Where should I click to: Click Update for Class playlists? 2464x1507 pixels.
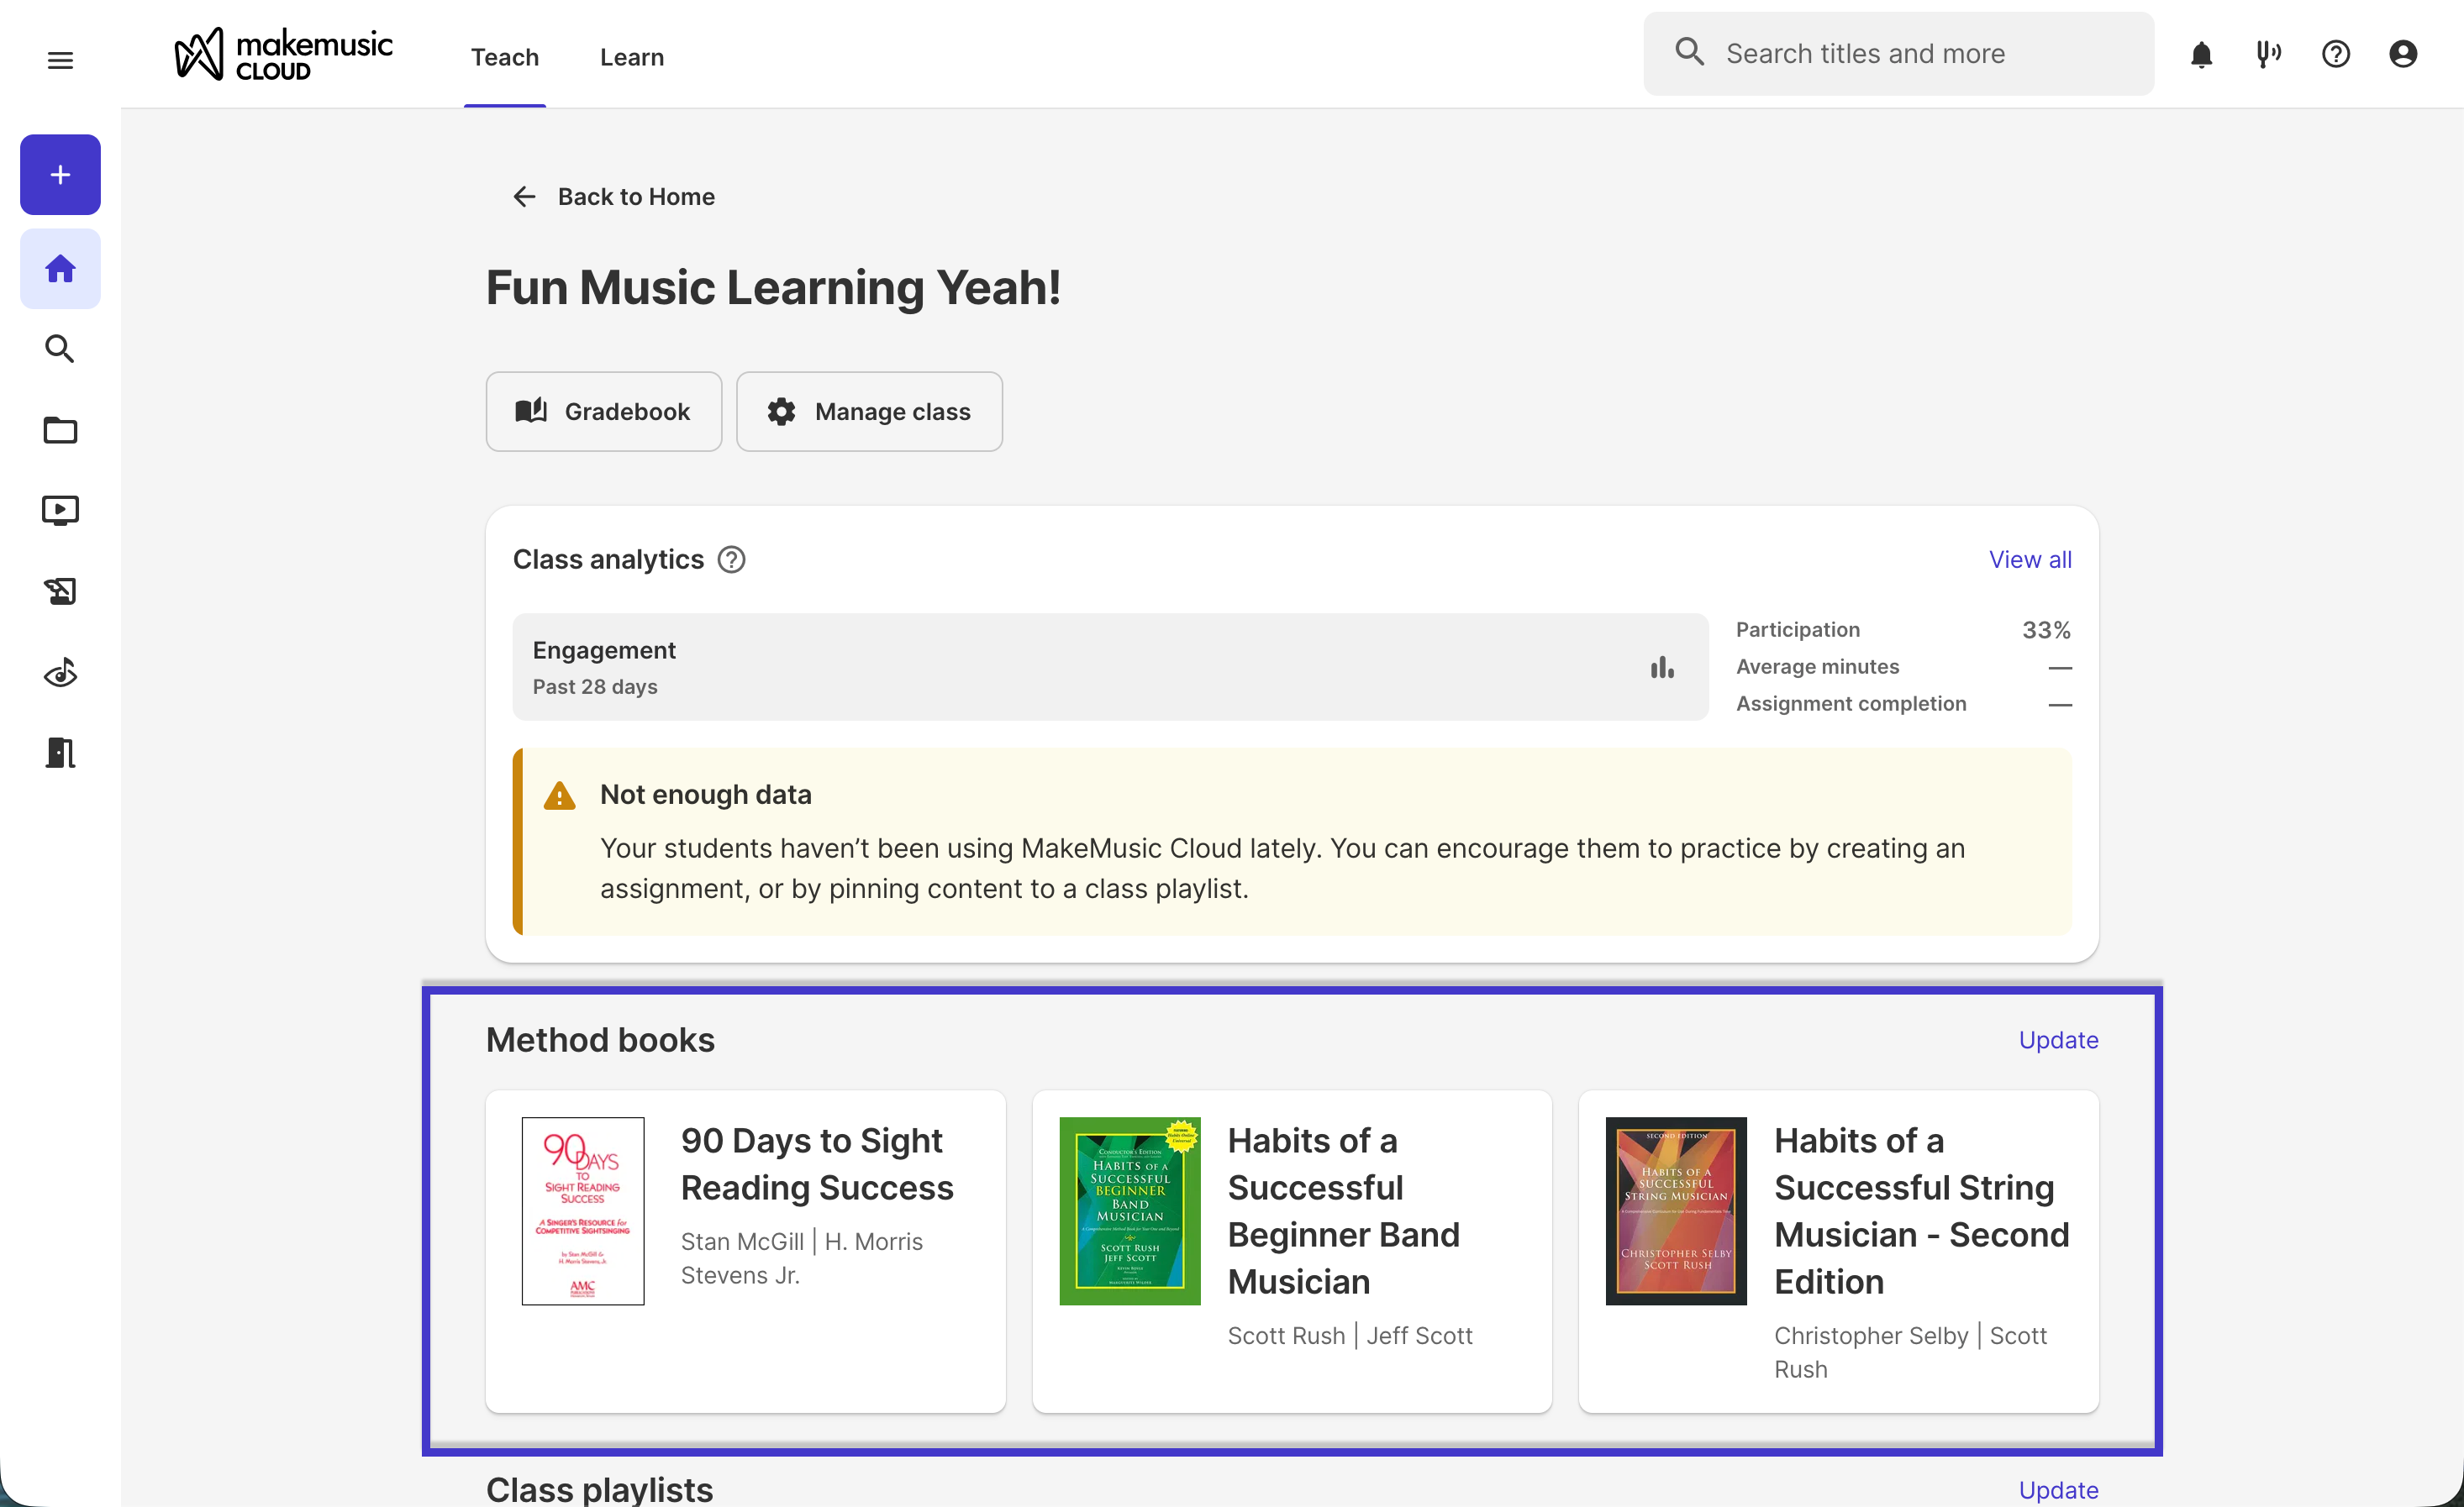2058,1490
